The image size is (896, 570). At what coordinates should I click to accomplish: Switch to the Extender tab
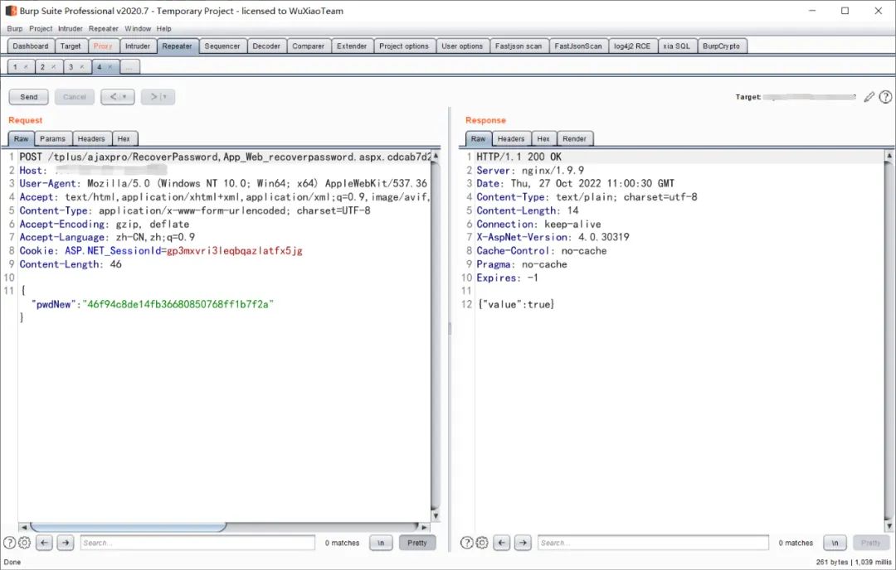(352, 46)
